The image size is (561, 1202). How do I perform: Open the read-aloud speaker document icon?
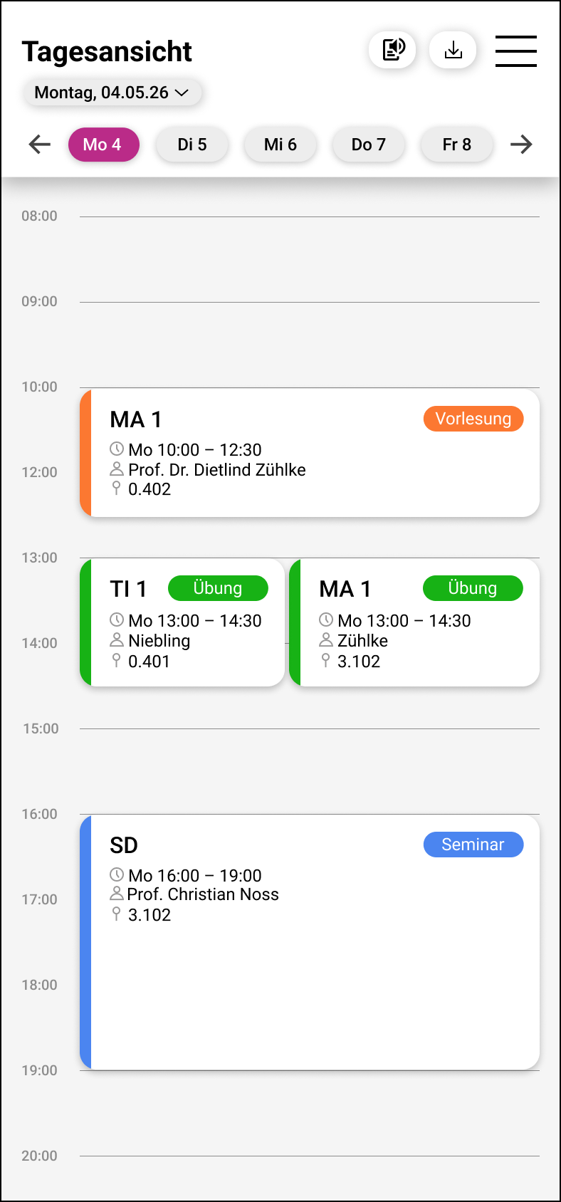pyautogui.click(x=392, y=50)
